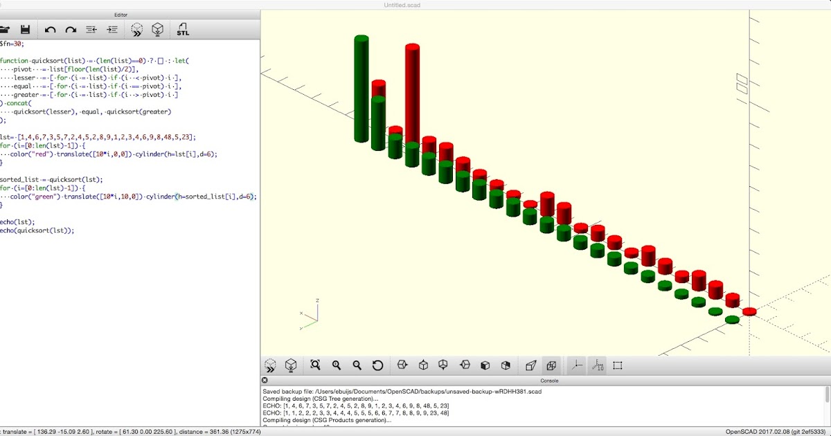Indent the selected code lines
The image size is (831, 436).
point(112,29)
